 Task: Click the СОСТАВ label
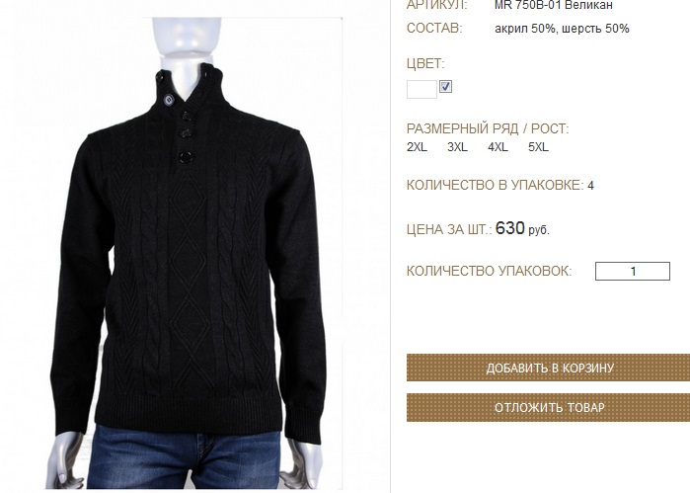coord(434,29)
